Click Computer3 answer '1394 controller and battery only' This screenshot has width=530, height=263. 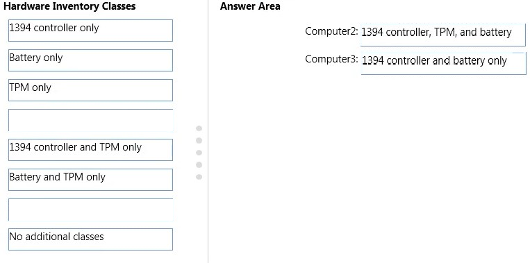click(443, 63)
